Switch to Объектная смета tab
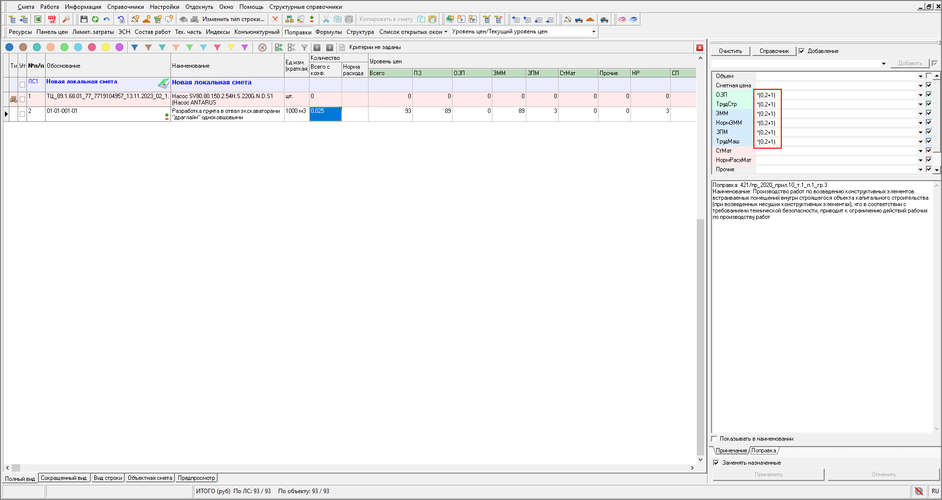 [150, 478]
